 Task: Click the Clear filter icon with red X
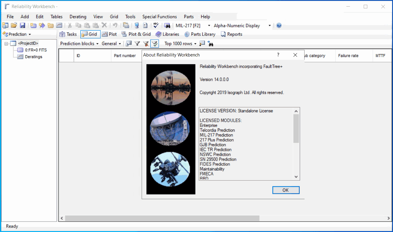146,44
